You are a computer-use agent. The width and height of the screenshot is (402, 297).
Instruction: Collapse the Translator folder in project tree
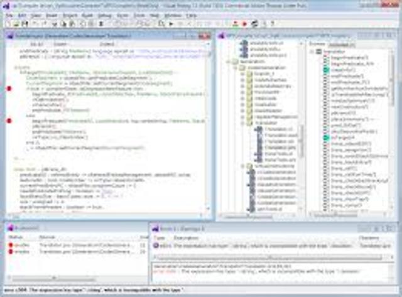coord(242,123)
